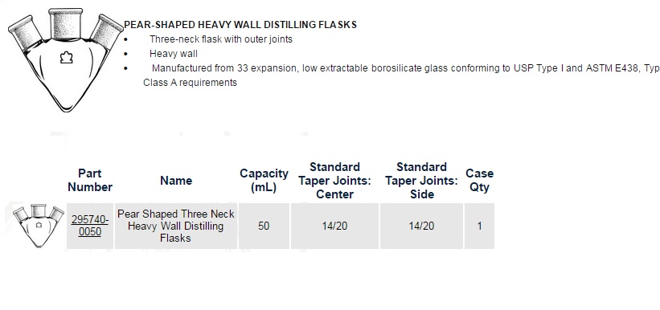The image size is (660, 310).
Task: Click the case quantity value 1
Action: pyautogui.click(x=479, y=226)
